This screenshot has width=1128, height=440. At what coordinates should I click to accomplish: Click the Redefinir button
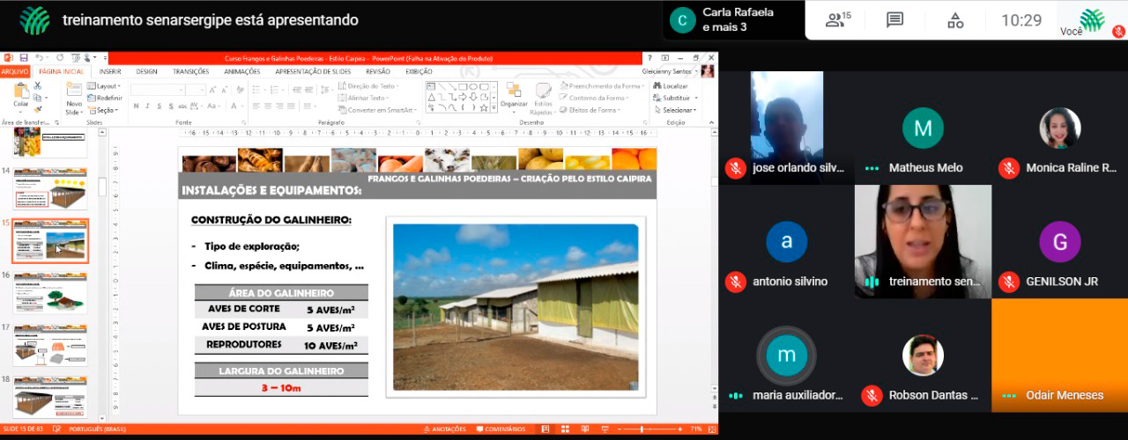pos(108,98)
